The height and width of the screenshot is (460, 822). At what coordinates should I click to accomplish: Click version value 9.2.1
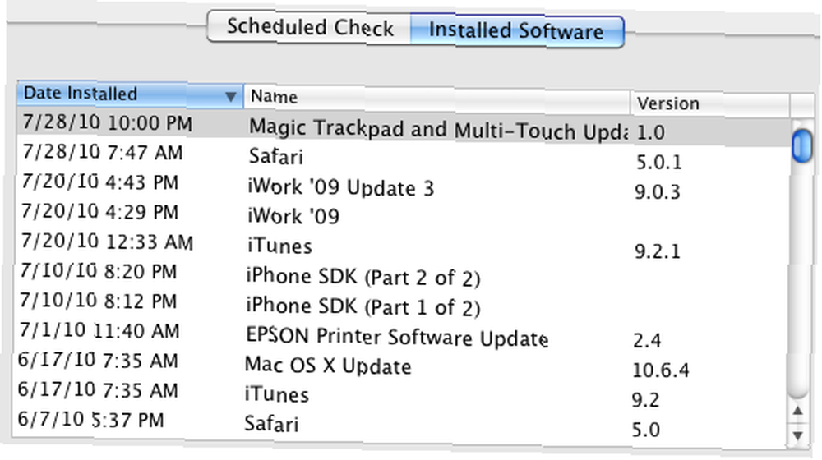pos(658,251)
